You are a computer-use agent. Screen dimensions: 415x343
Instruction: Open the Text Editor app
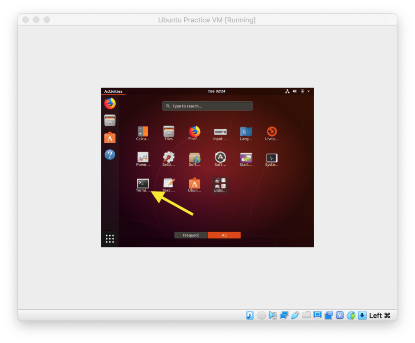click(168, 185)
